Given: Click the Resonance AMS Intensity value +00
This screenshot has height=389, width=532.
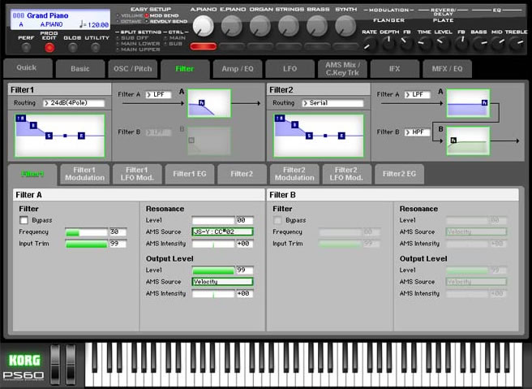Looking at the screenshot, I should (x=245, y=244).
